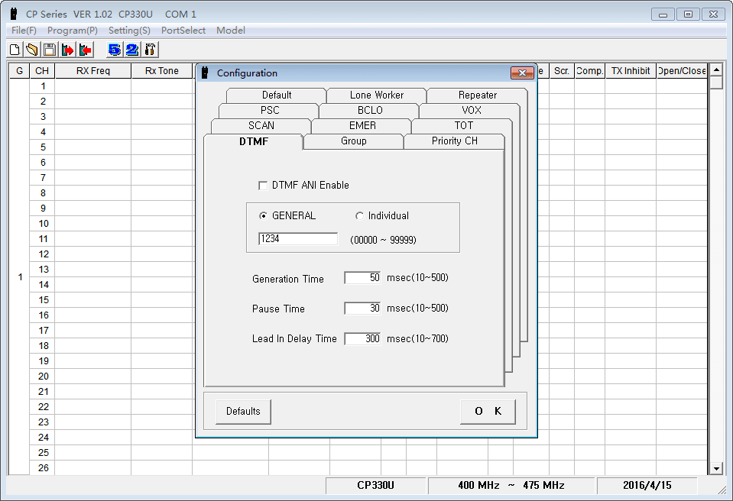Click the Defaults button
The image size is (733, 501).
[x=243, y=412]
